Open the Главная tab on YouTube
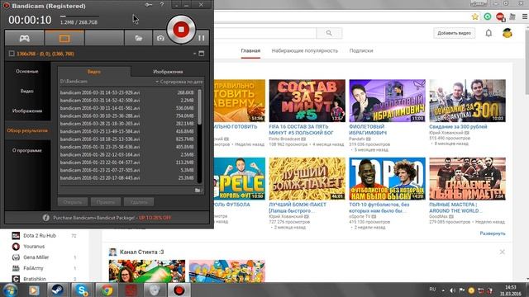529x297 pixels. pyautogui.click(x=250, y=51)
